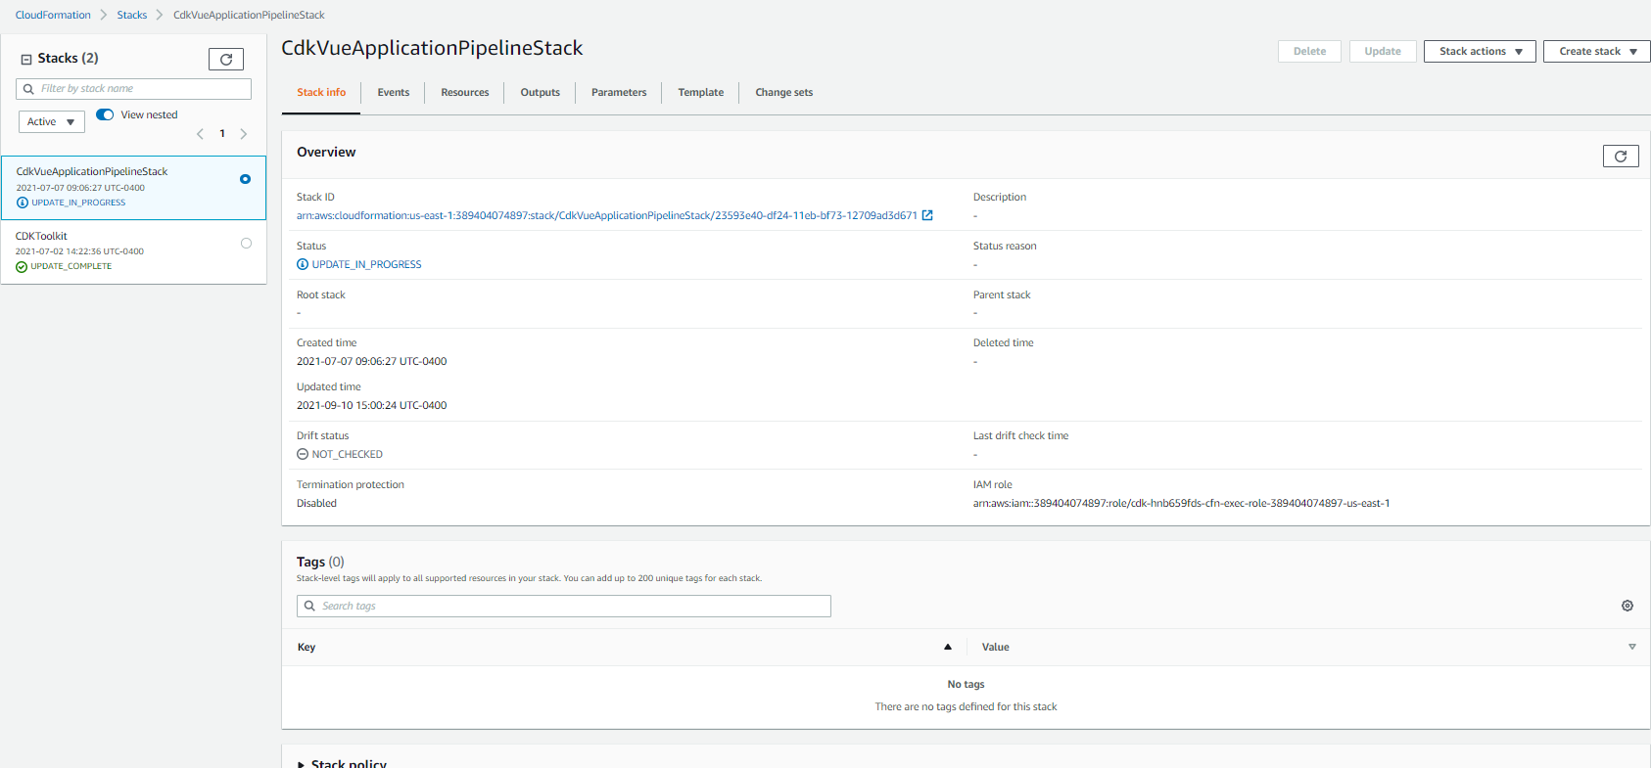
Task: Expand the Stack policy section
Action: click(342, 763)
